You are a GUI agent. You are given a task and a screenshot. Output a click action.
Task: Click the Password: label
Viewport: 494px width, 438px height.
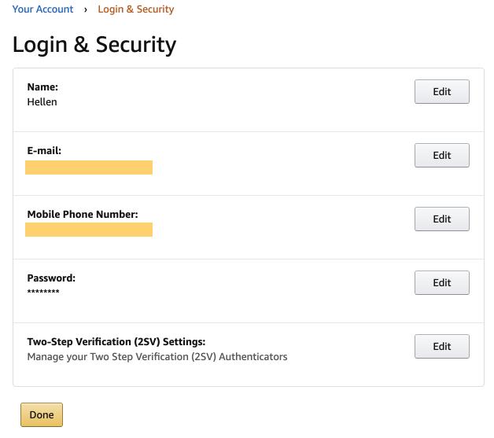click(51, 278)
